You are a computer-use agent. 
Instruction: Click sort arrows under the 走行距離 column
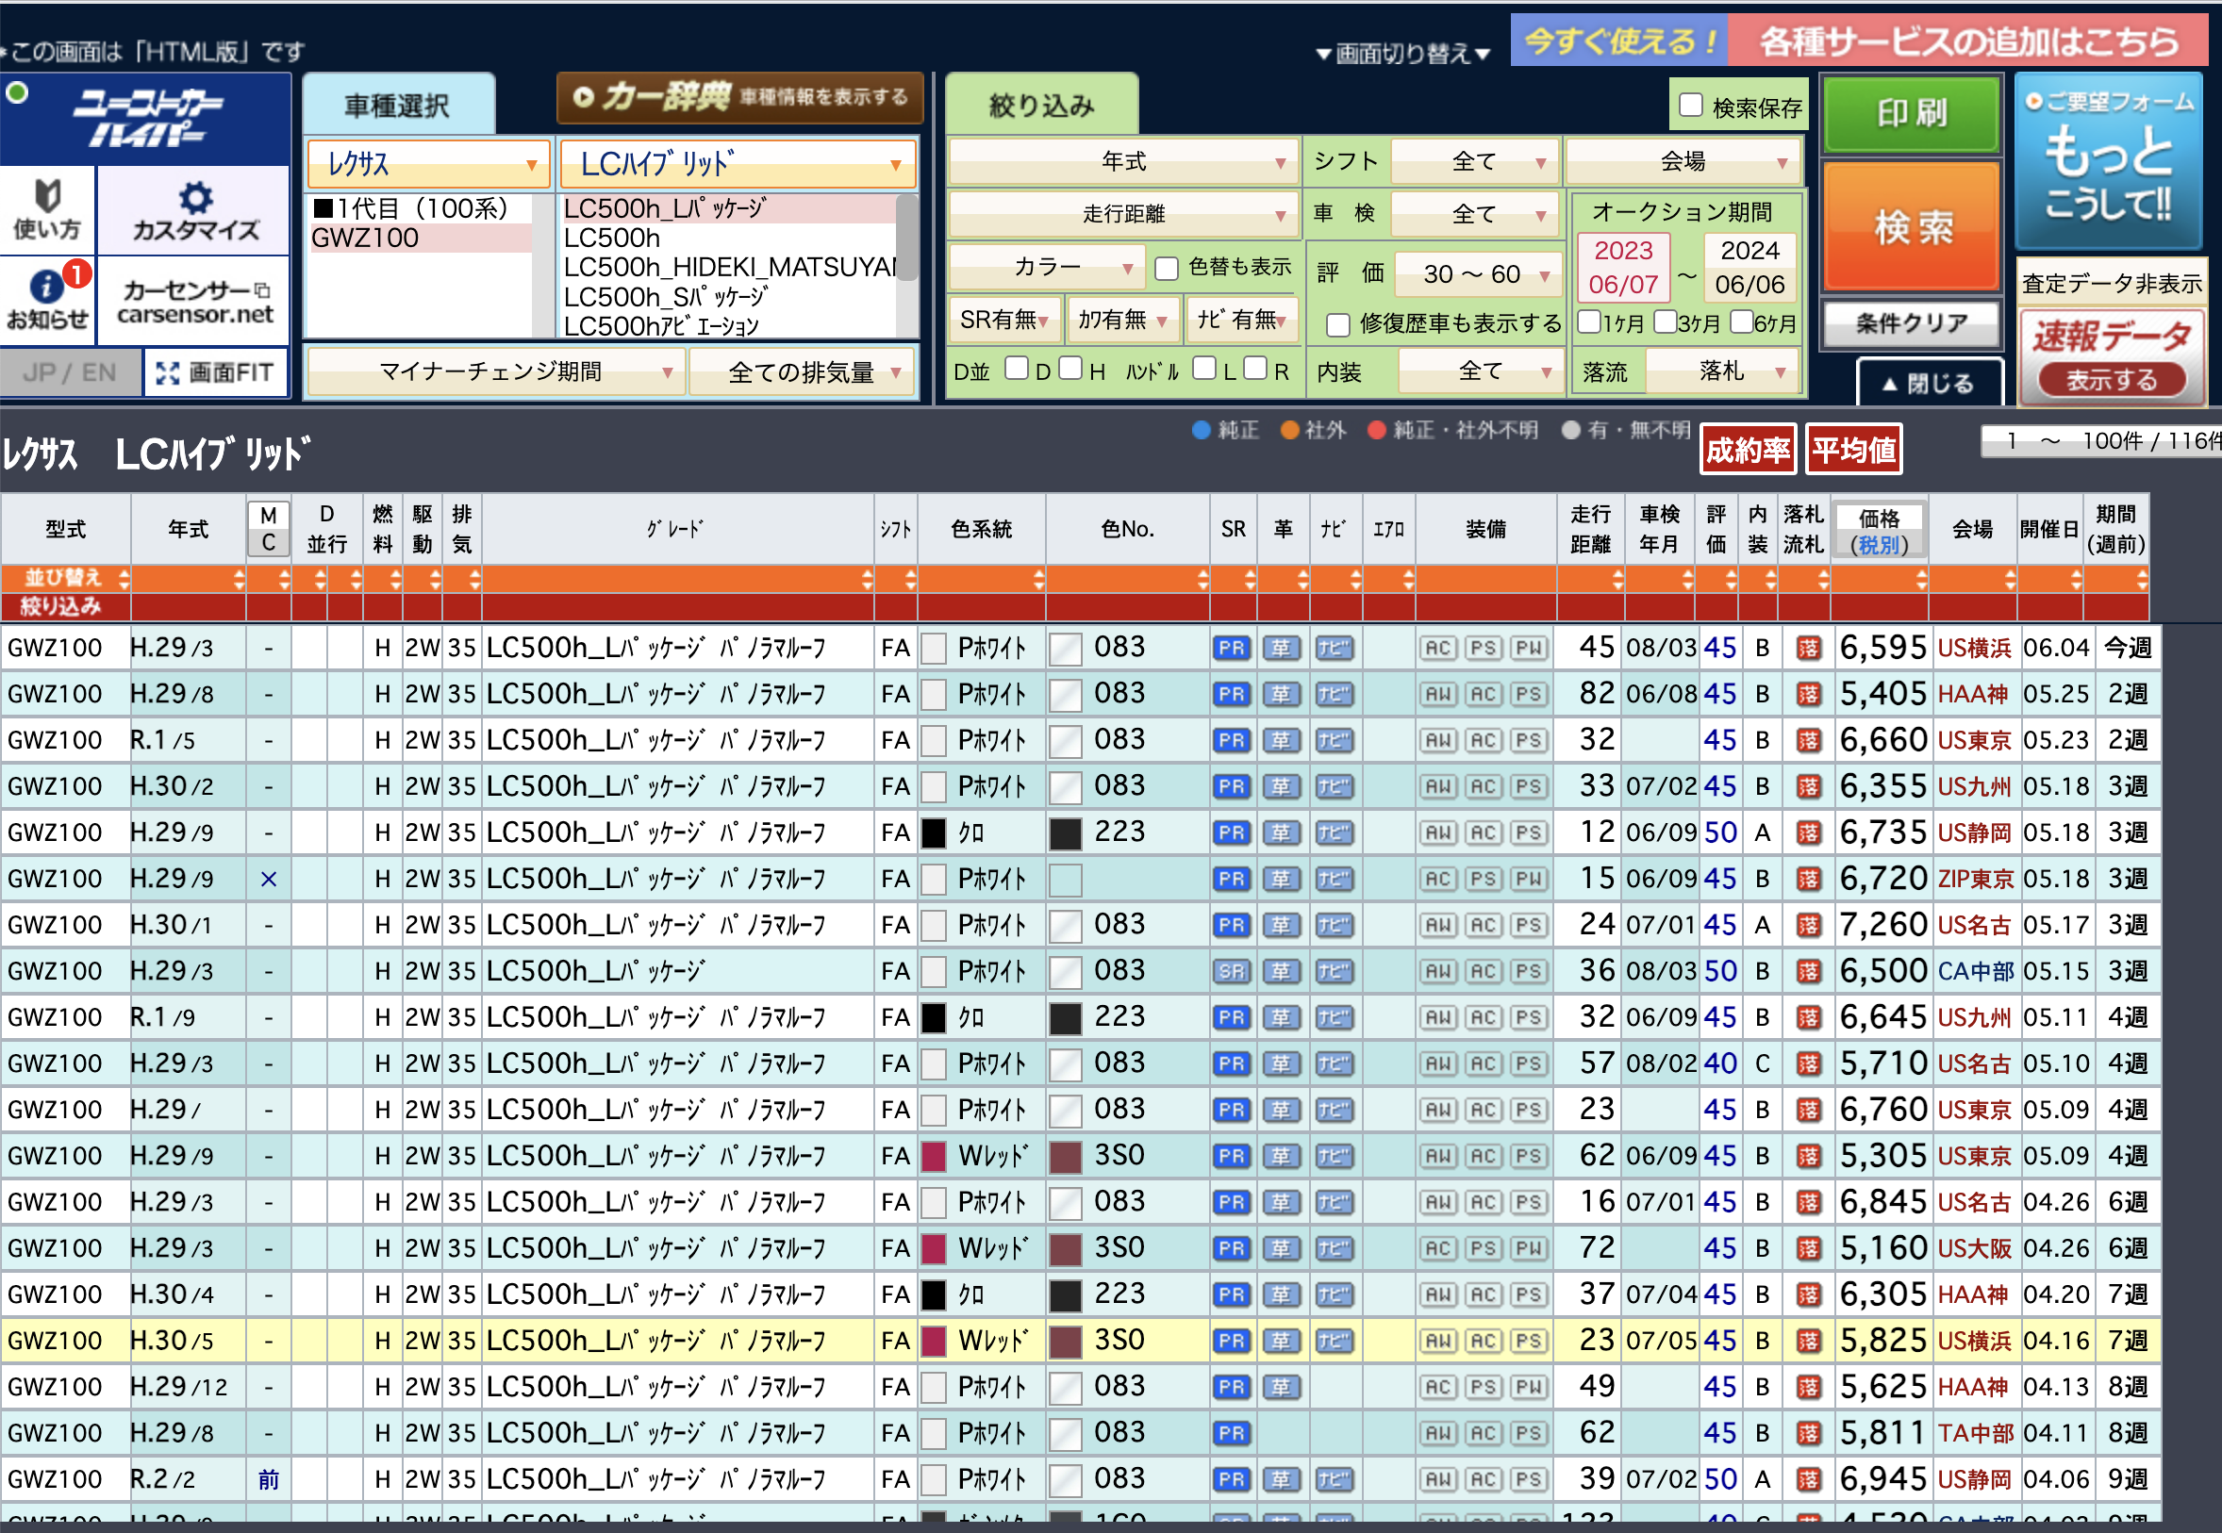(x=1617, y=579)
